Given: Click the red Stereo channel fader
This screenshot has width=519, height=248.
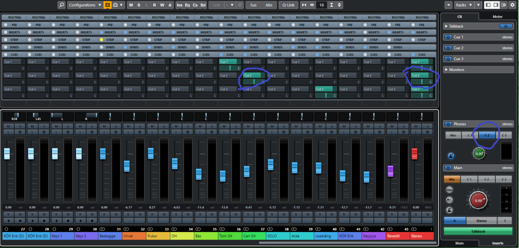Looking at the screenshot, I should coord(414,153).
